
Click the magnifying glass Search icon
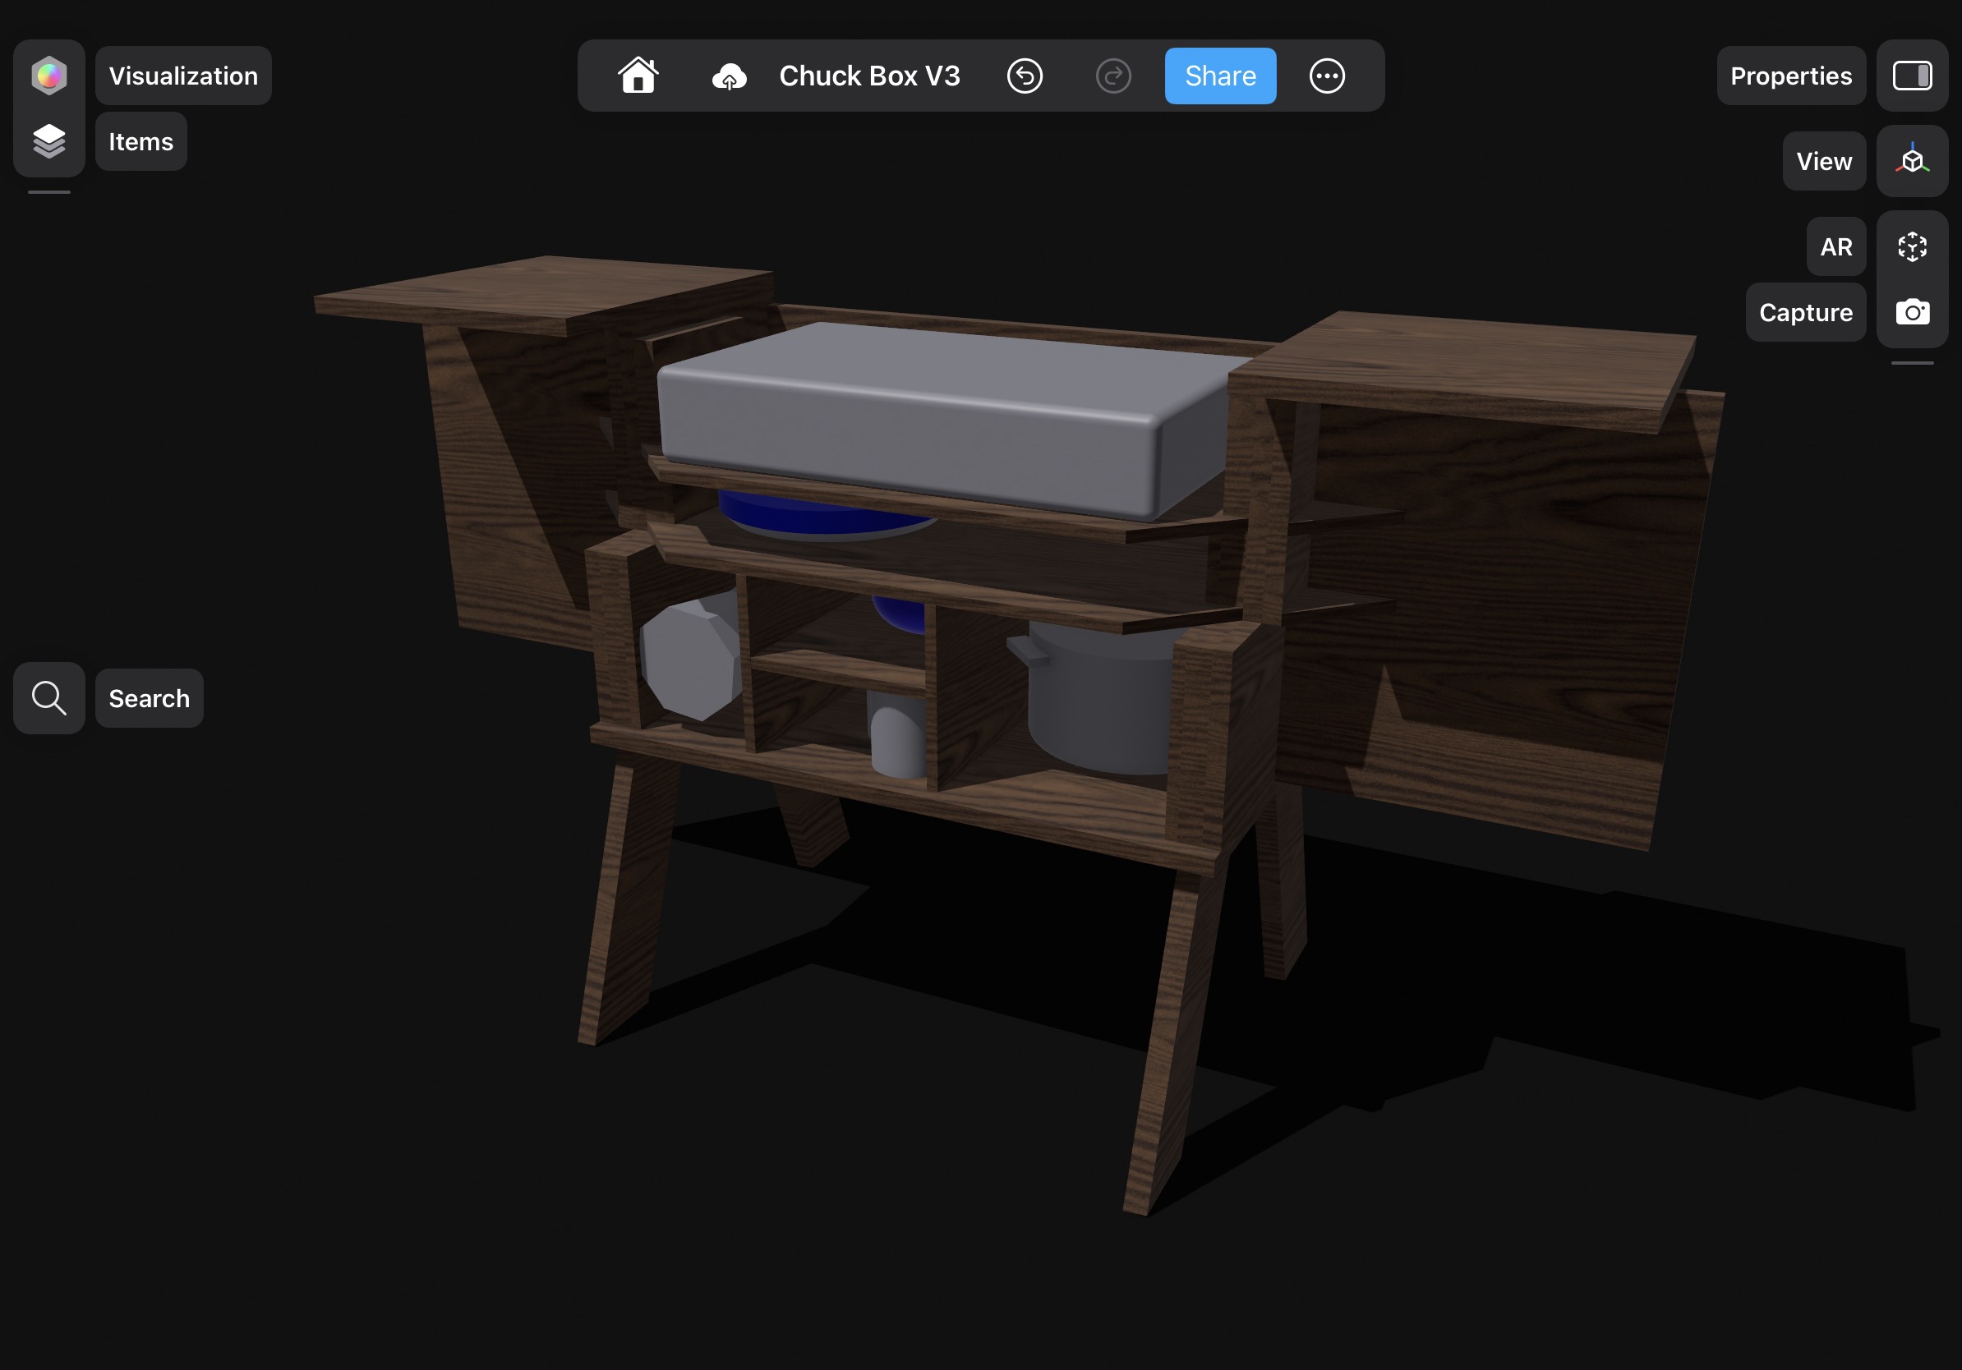pos(48,698)
